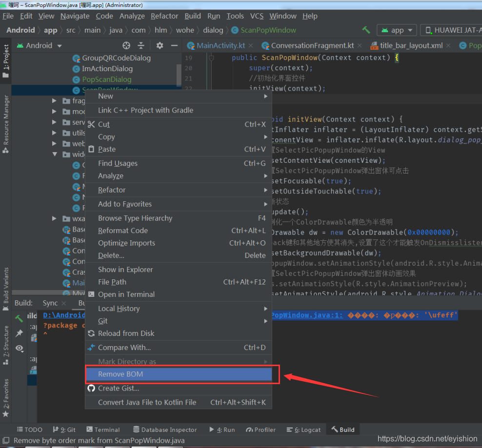This screenshot has height=448, width=482.
Task: Open the app run configuration dropdown
Action: (397, 30)
